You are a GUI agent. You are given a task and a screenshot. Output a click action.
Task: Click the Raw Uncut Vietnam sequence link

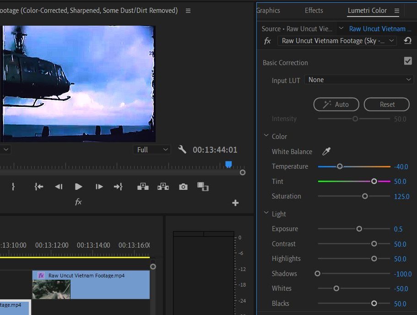click(380, 28)
